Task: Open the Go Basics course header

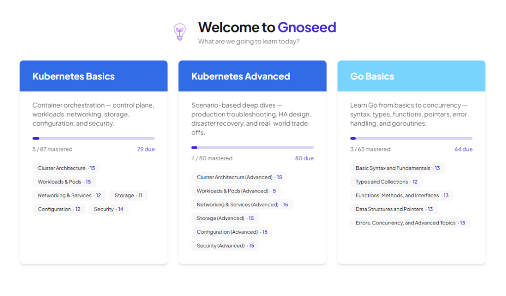Action: coord(412,76)
